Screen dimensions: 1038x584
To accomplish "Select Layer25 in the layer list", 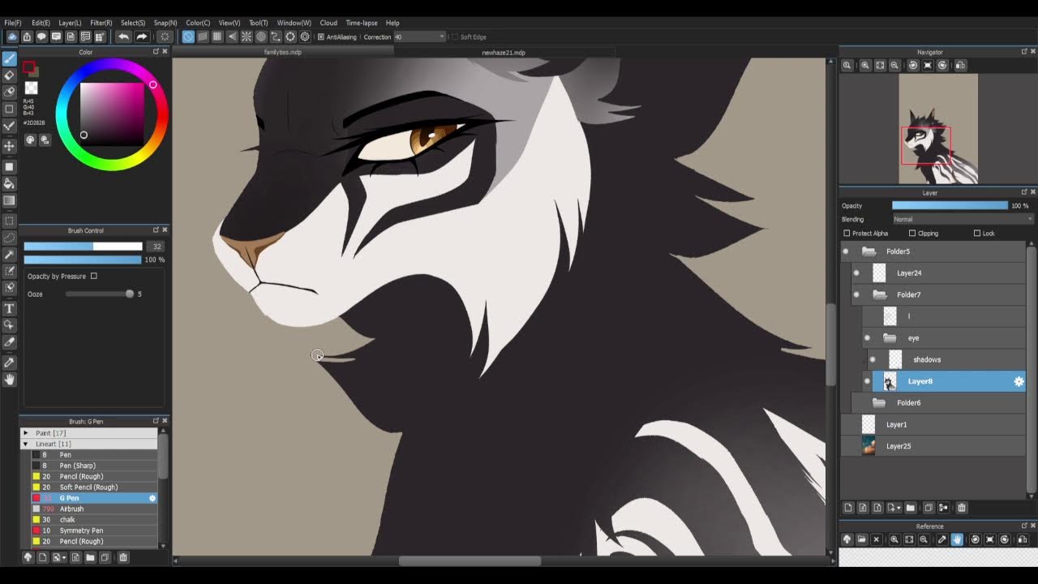I will [x=933, y=446].
